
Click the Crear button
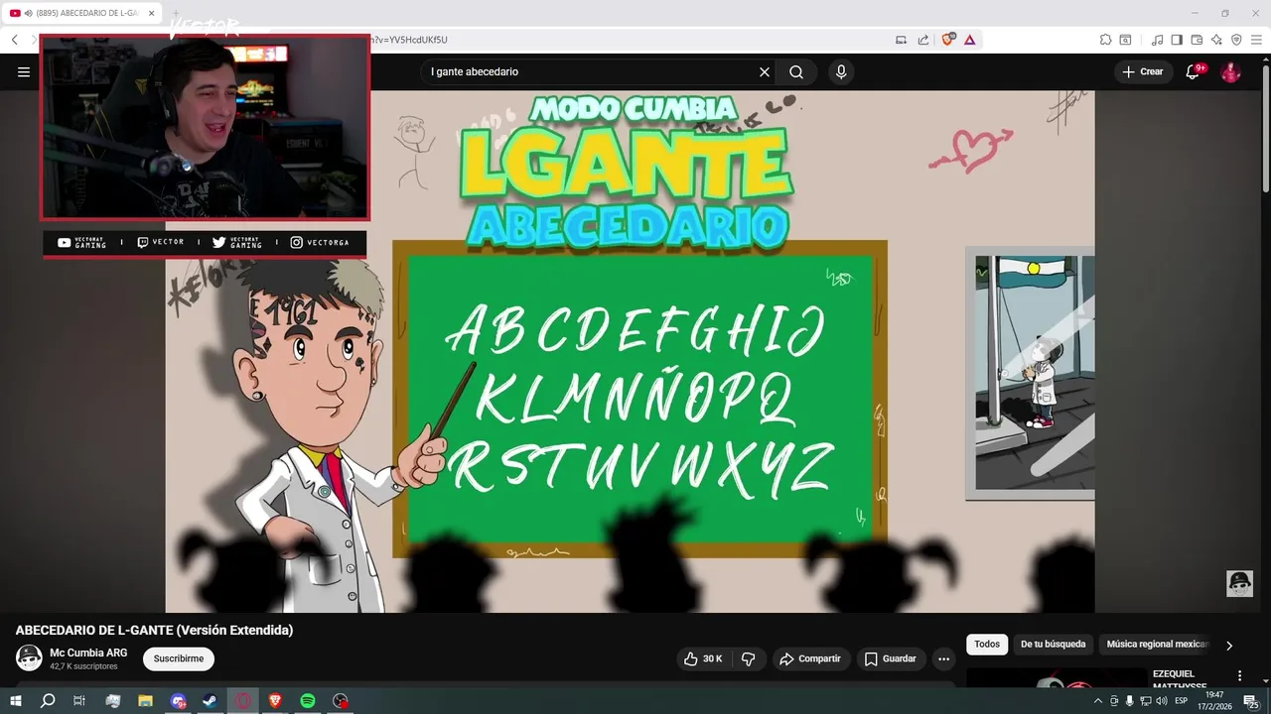point(1143,71)
